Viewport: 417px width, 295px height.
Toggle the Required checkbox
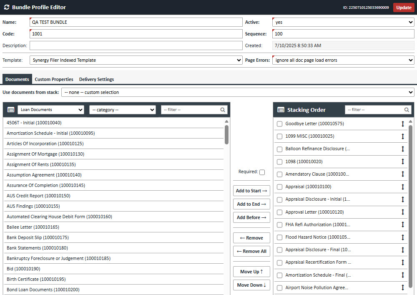pyautogui.click(x=262, y=172)
